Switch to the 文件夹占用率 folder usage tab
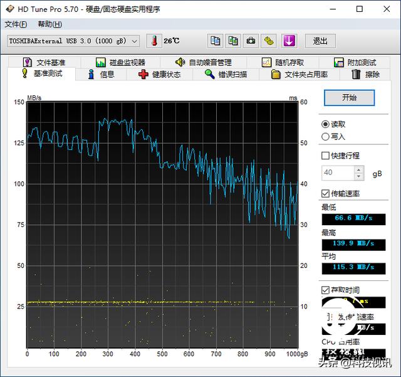 (299, 75)
